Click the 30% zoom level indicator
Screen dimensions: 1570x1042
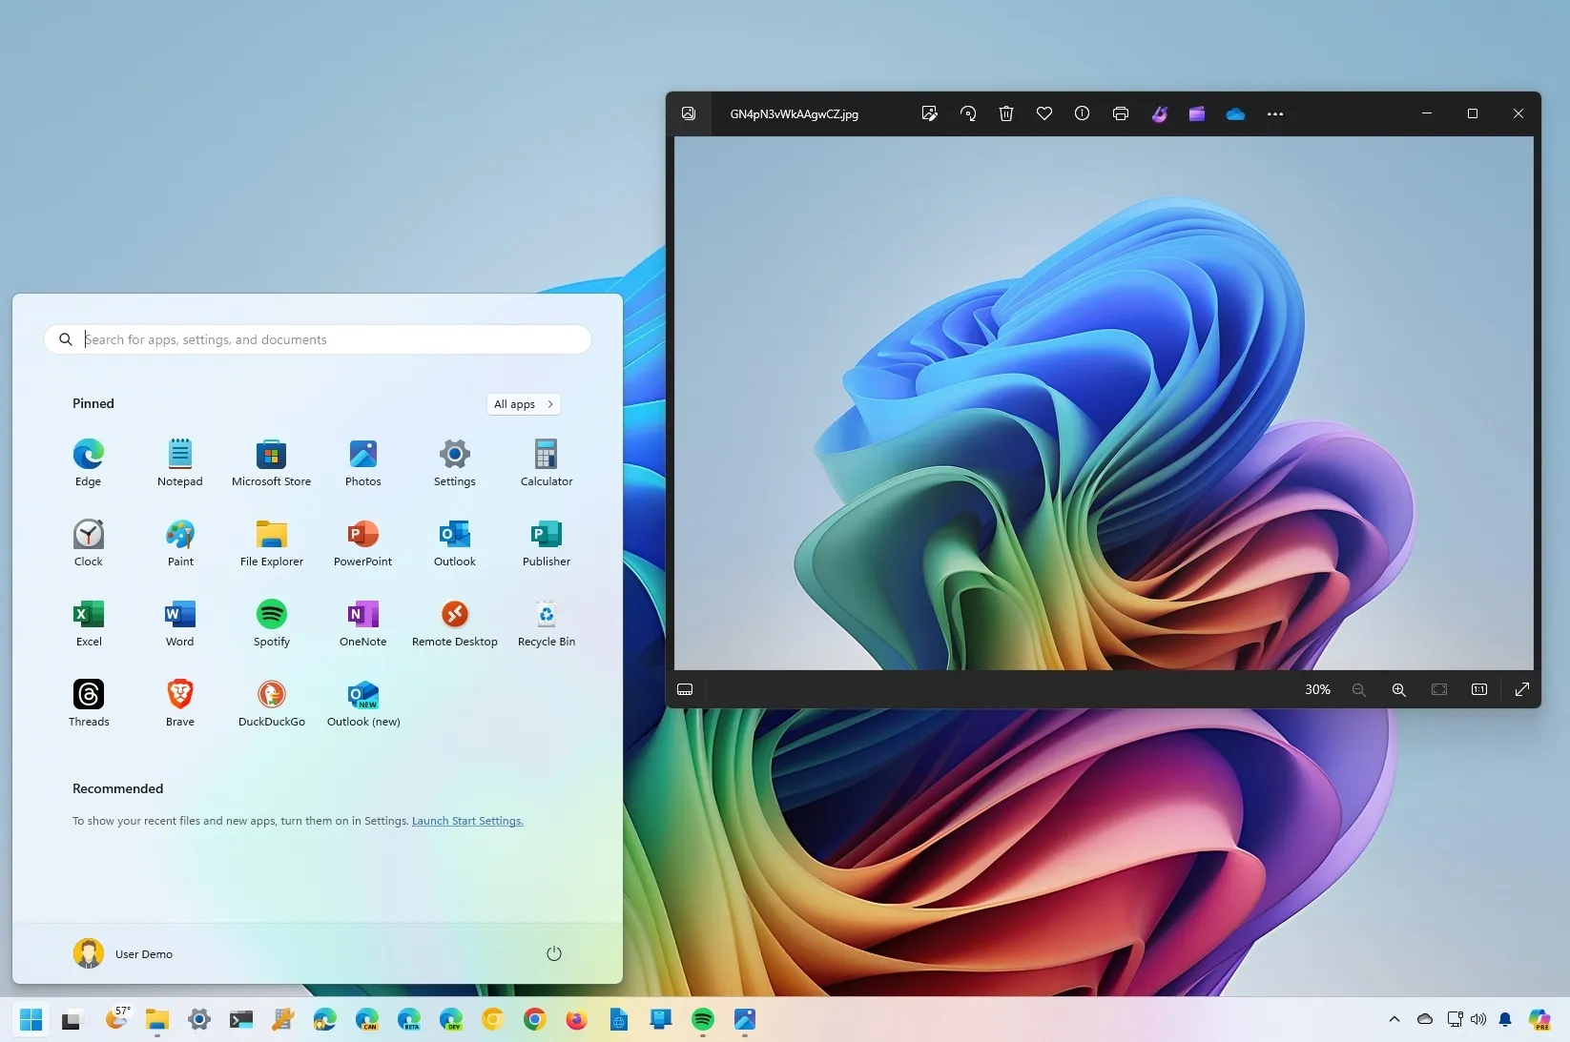pyautogui.click(x=1317, y=690)
